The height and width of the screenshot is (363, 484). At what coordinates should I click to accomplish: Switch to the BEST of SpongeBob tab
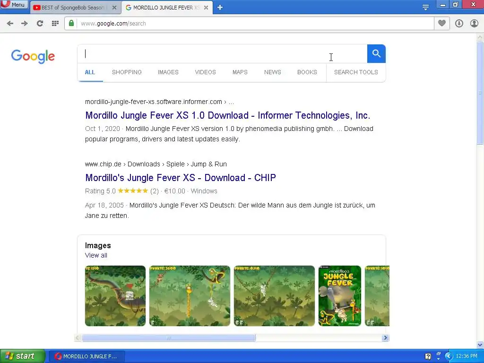click(x=72, y=8)
